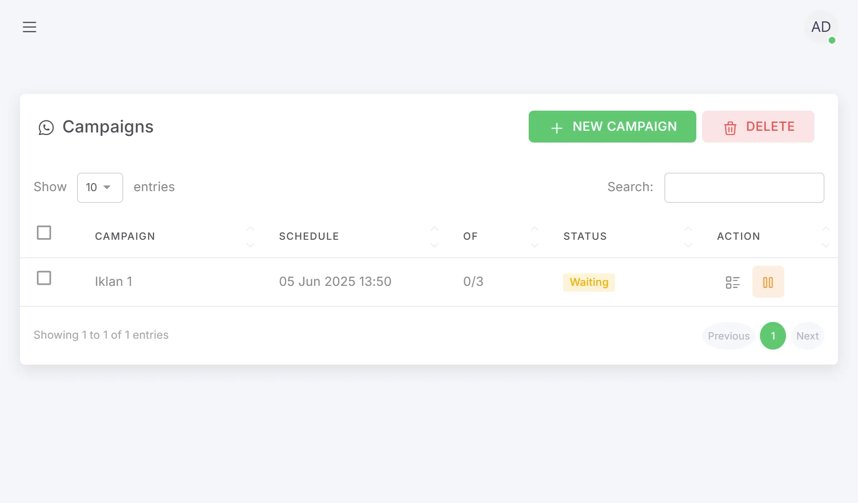858x503 pixels.
Task: Click the trash icon in Delete button
Action: click(730, 128)
